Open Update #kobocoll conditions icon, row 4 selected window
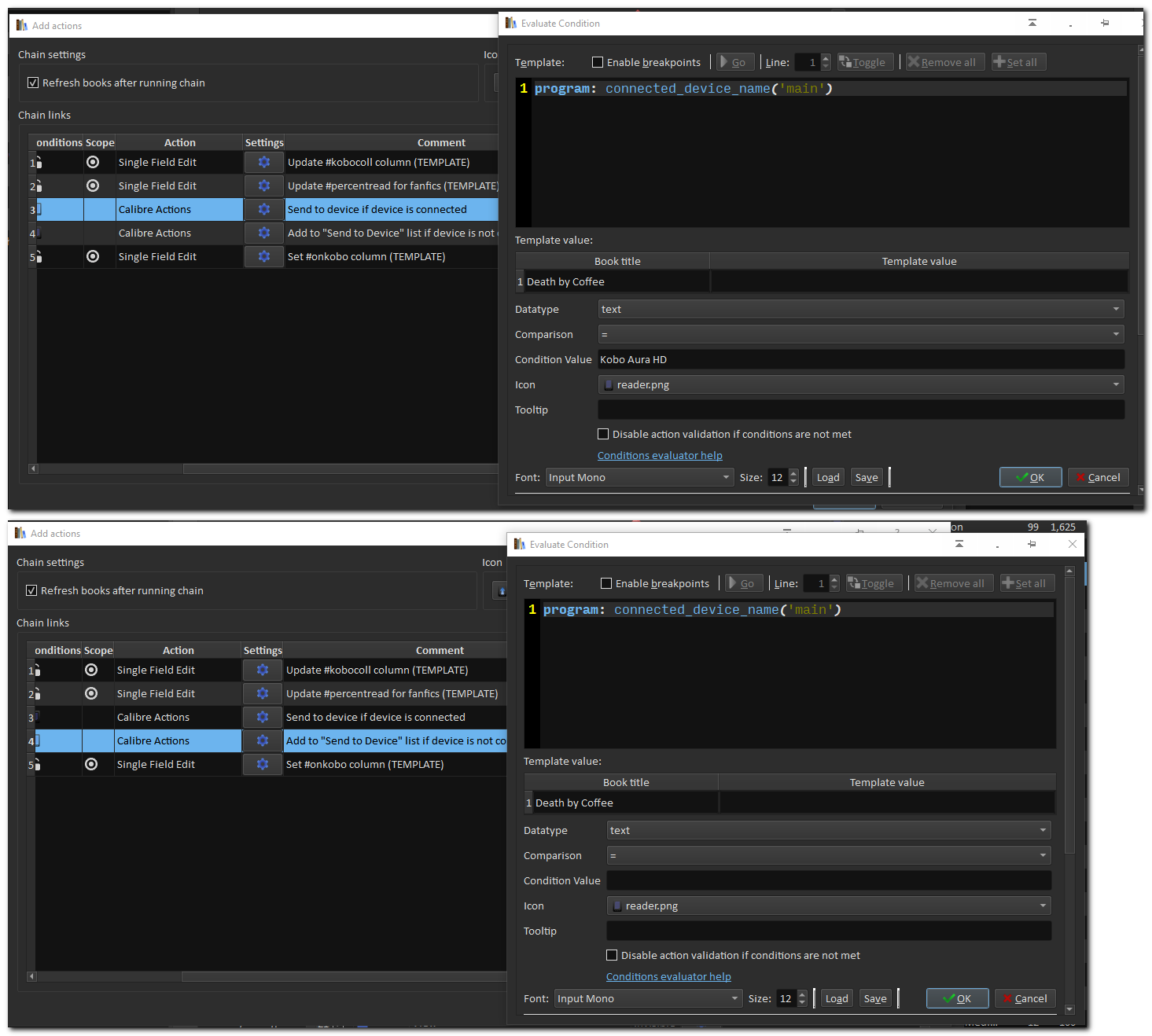1152x1036 pixels. 37,670
